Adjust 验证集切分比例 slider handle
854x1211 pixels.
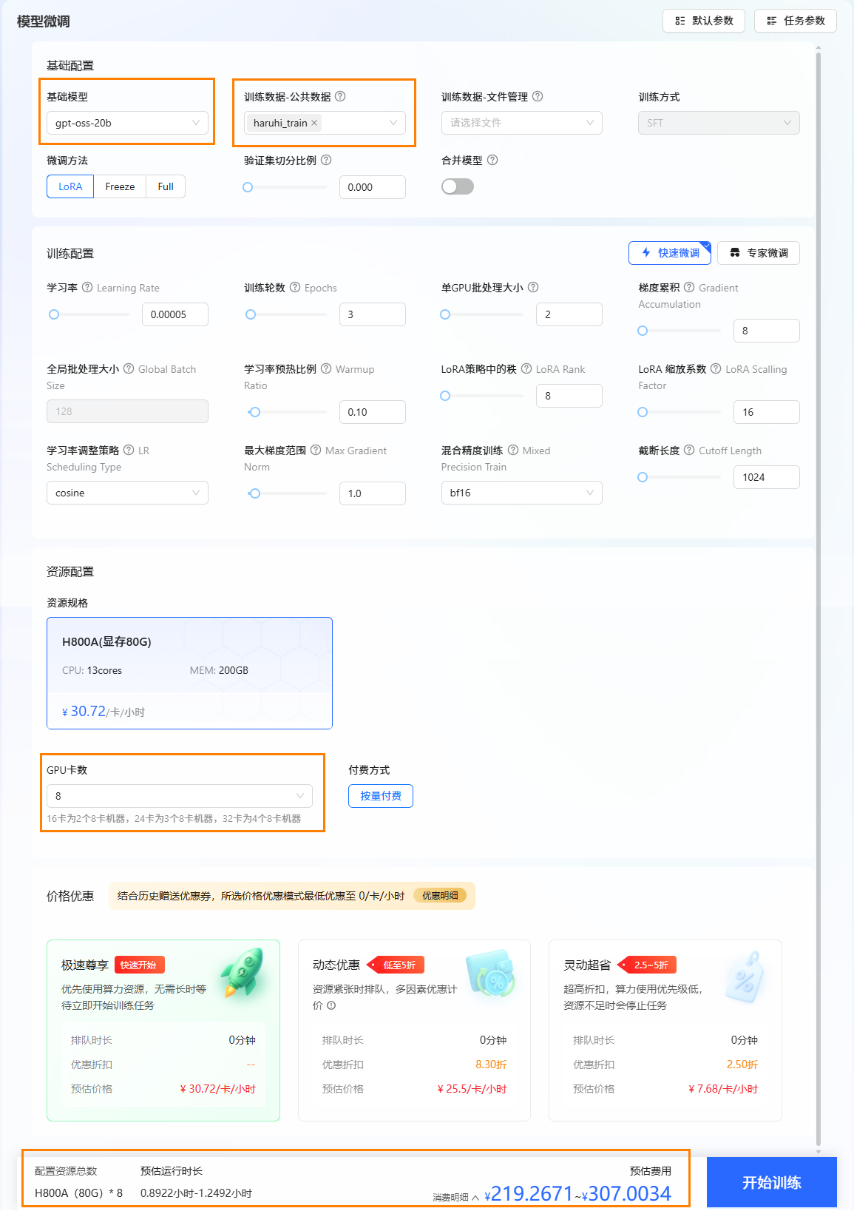(248, 187)
